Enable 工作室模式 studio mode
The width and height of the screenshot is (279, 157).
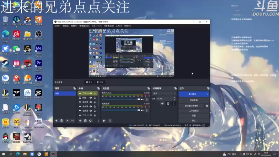pyautogui.click(x=194, y=111)
